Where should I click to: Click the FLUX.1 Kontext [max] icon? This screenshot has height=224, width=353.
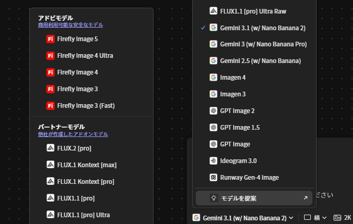coord(51,165)
